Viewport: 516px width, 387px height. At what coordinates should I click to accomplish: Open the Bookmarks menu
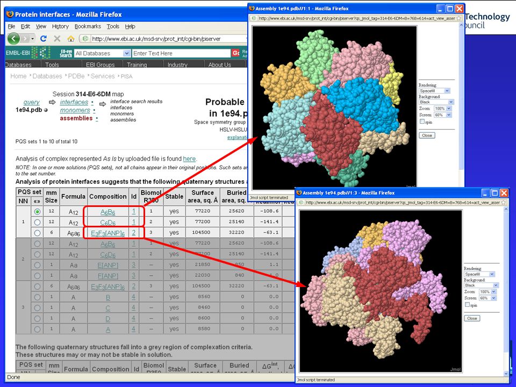click(x=88, y=26)
